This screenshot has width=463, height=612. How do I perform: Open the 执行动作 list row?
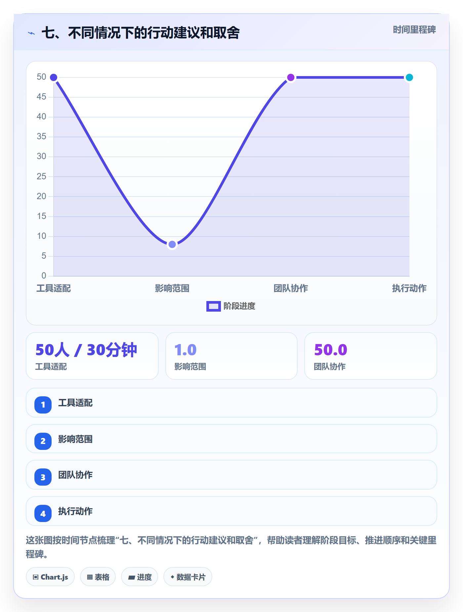coord(232,511)
